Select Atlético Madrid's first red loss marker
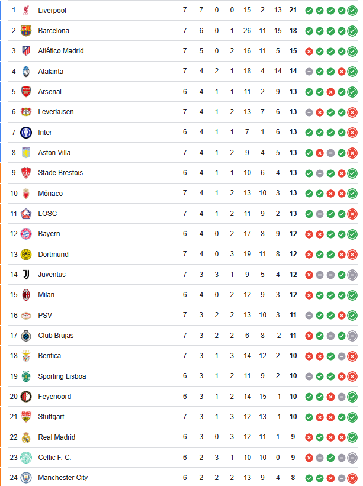The image size is (363, 486). (309, 51)
